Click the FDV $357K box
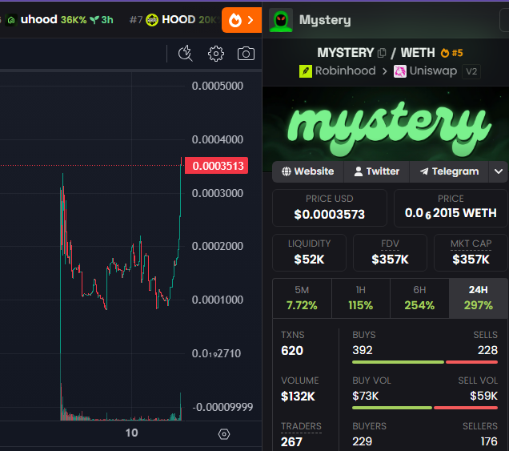Screen dimensions: 509x451 pyautogui.click(x=390, y=252)
